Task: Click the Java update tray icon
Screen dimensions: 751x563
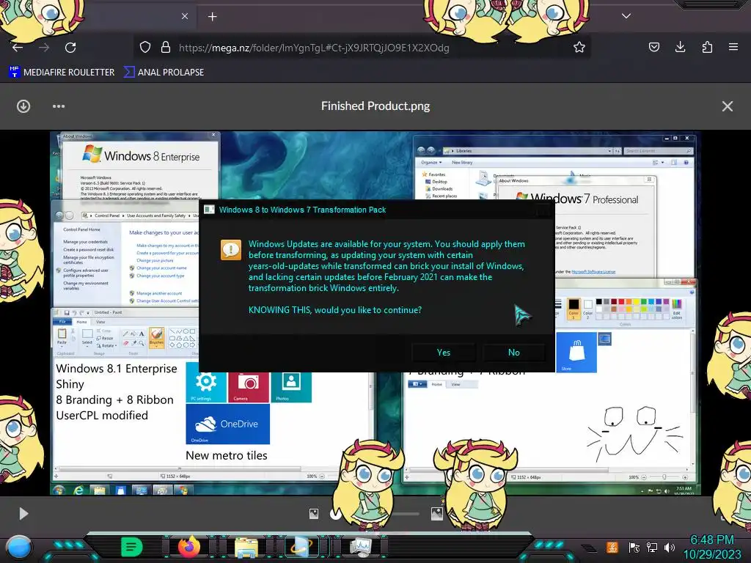Action: [612, 547]
